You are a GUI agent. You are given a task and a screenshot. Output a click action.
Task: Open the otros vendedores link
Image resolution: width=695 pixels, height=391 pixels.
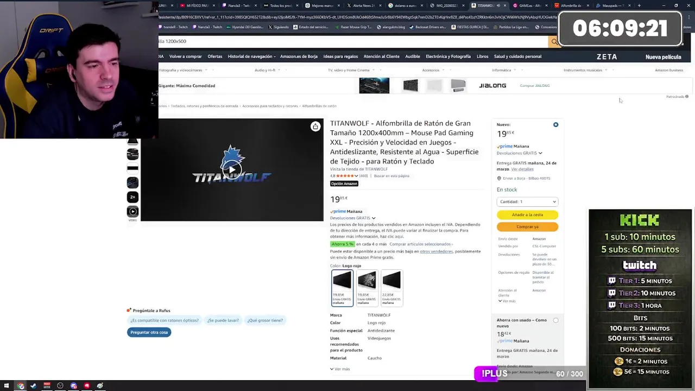pos(436,251)
